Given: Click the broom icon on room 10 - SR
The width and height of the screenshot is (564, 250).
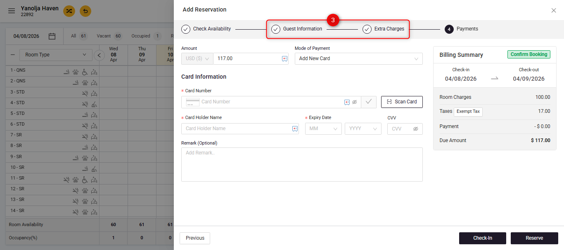Looking at the screenshot, I should [x=94, y=168].
